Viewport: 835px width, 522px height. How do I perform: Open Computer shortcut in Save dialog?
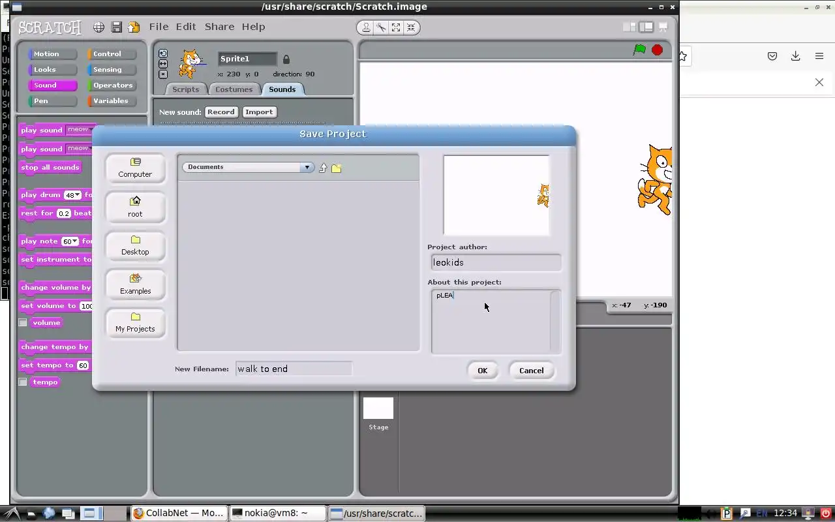(x=135, y=168)
